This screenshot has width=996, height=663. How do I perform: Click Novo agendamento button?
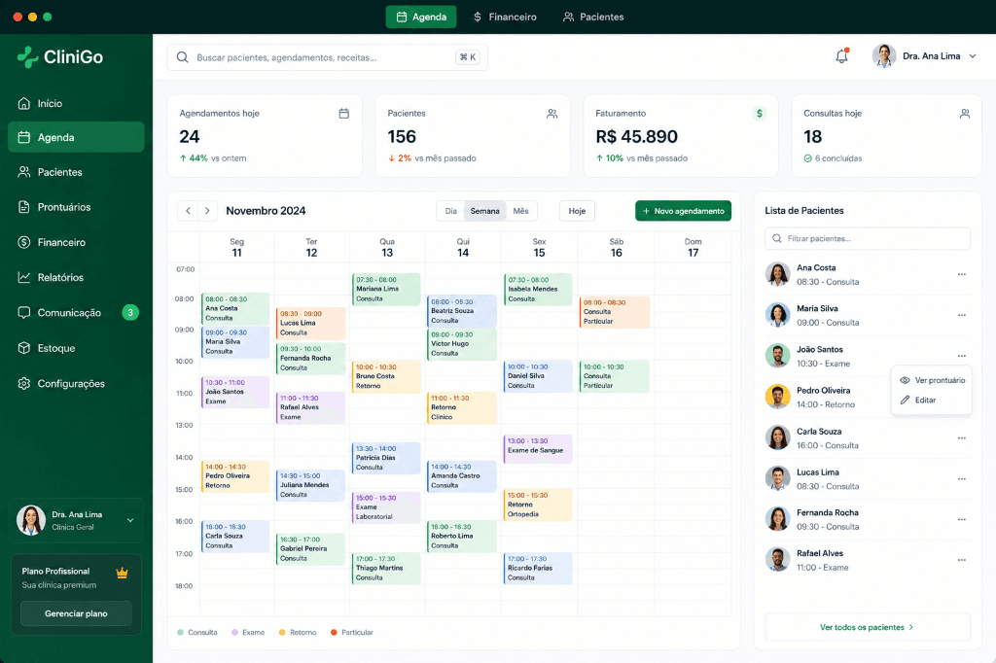click(x=683, y=211)
